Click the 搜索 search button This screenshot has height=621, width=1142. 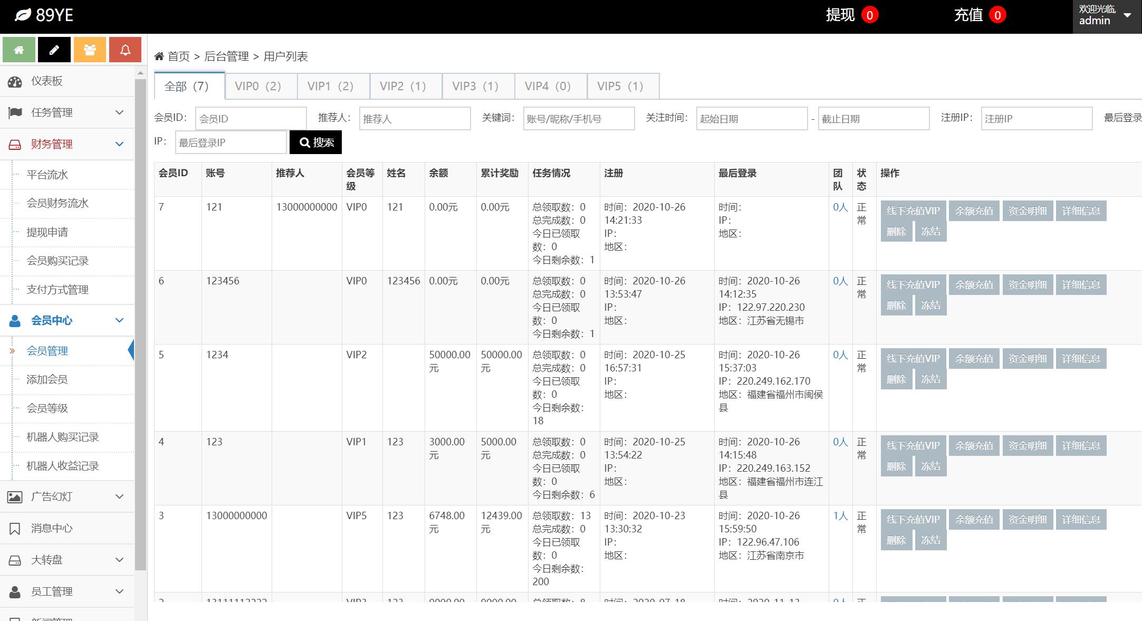coord(315,142)
